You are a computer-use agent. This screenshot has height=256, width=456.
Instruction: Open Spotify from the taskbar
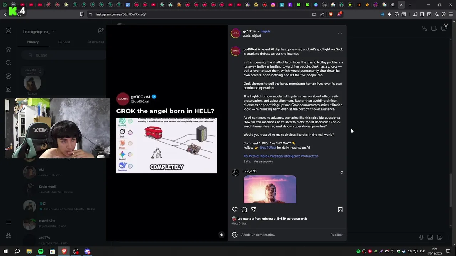[x=41, y=251]
